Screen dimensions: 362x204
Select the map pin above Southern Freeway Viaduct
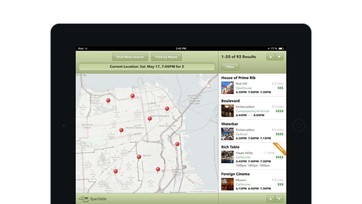coord(158,170)
